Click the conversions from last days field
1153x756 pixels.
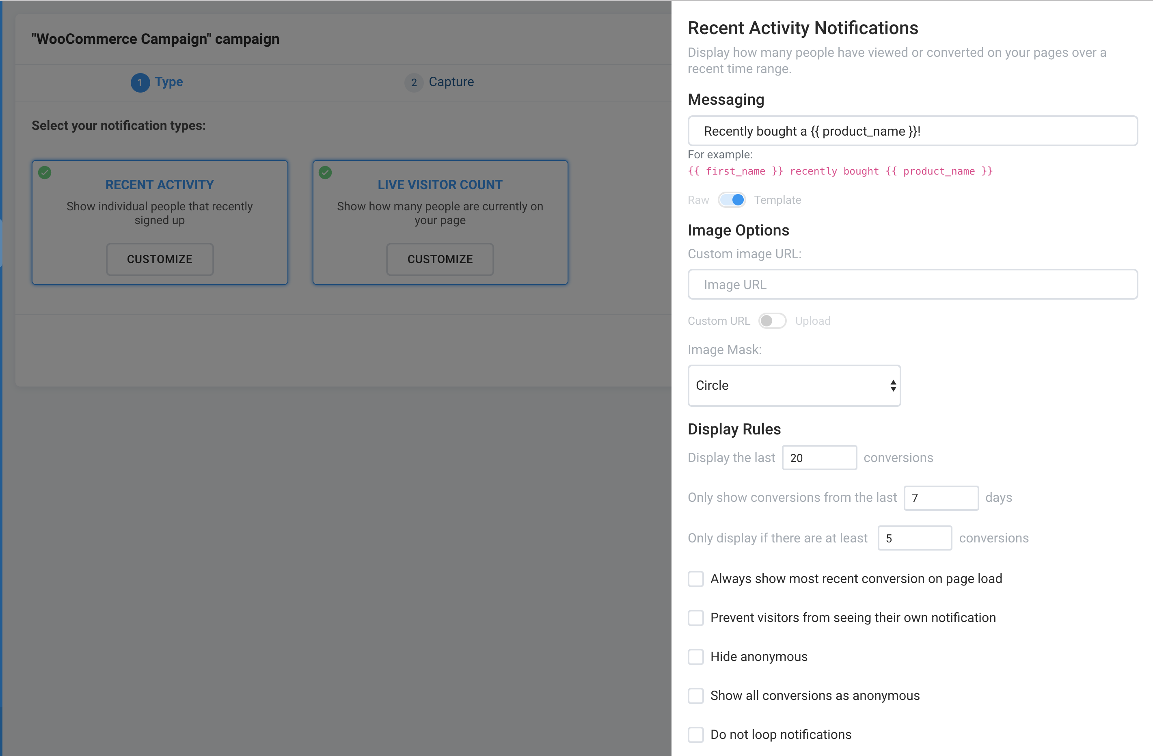[x=940, y=498]
